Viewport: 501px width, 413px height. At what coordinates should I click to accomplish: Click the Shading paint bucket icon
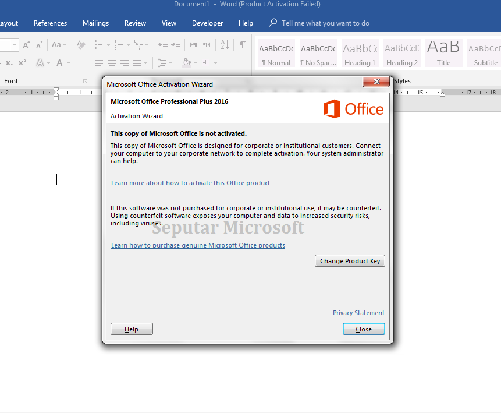tap(187, 63)
